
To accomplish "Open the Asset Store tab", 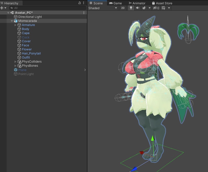I will coord(162,3).
